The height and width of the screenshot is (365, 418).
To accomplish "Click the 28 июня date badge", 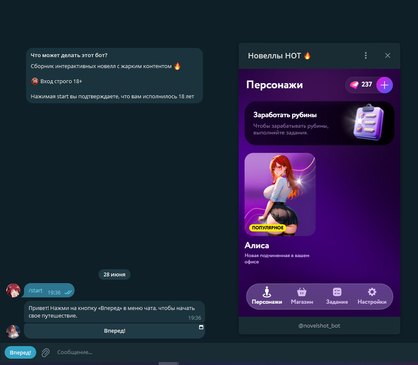I will [114, 275].
